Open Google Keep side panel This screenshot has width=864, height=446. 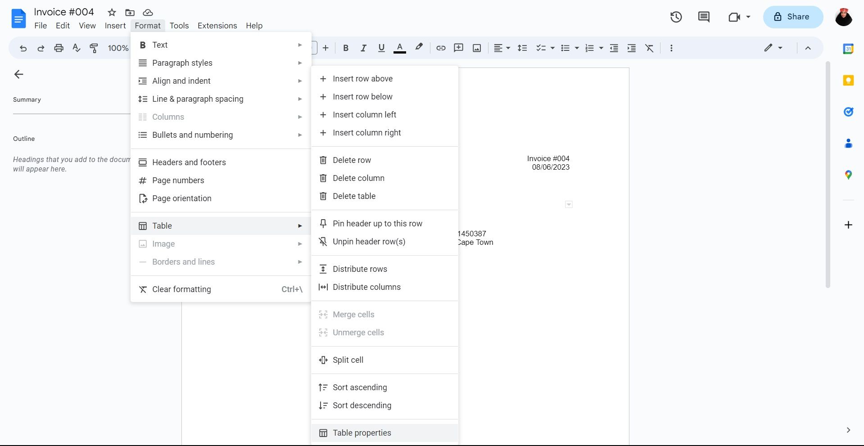(x=848, y=81)
